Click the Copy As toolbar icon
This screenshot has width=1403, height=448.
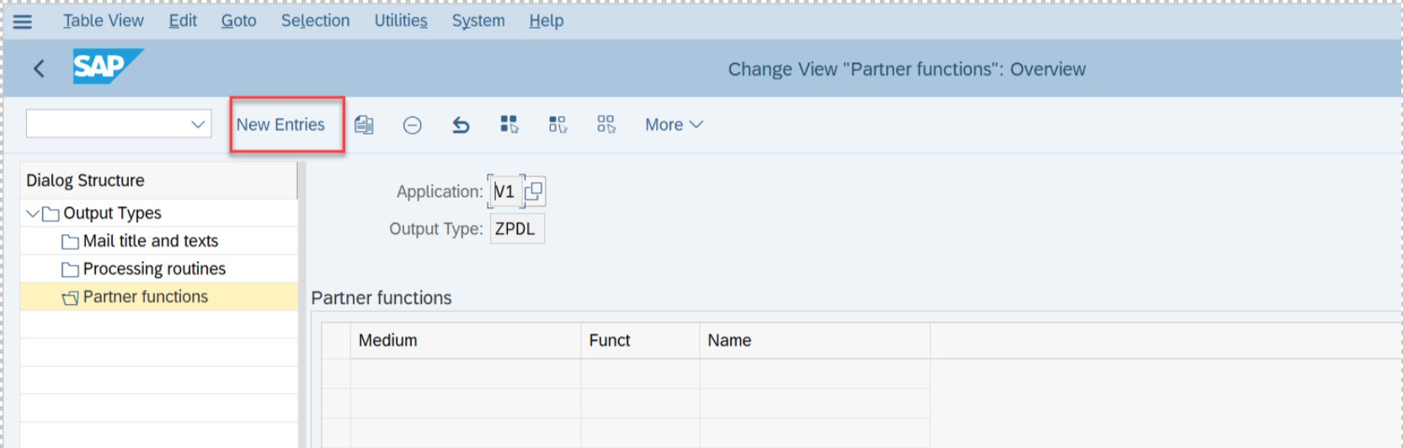click(364, 125)
